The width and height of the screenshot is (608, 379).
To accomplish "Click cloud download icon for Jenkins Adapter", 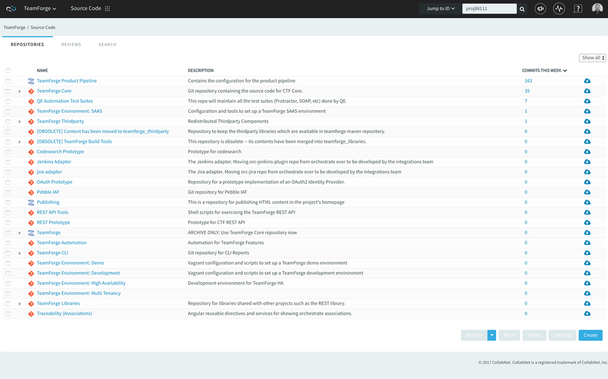I will point(587,162).
